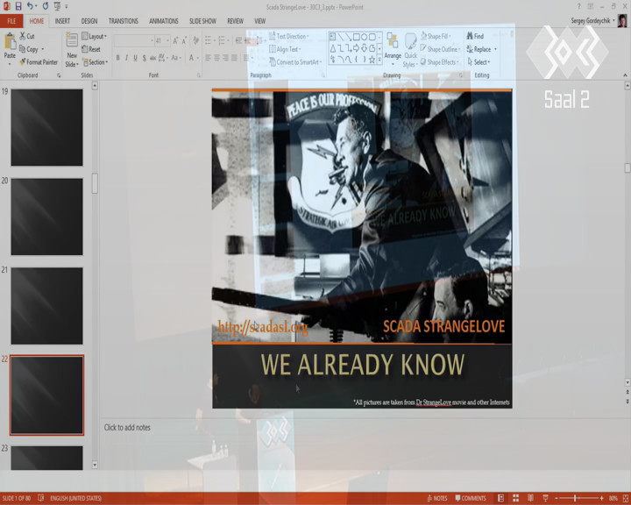
Task: Pick the star shape in the shapes gallery
Action: pos(372,60)
